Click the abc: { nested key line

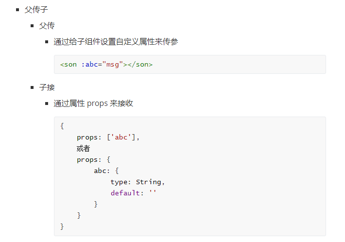coord(106,171)
